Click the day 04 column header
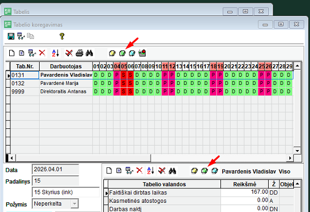The height and width of the screenshot is (212, 310). click(x=117, y=66)
